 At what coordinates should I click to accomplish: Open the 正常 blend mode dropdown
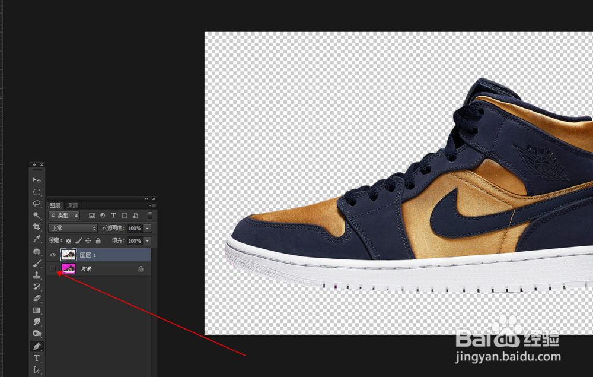coord(73,228)
